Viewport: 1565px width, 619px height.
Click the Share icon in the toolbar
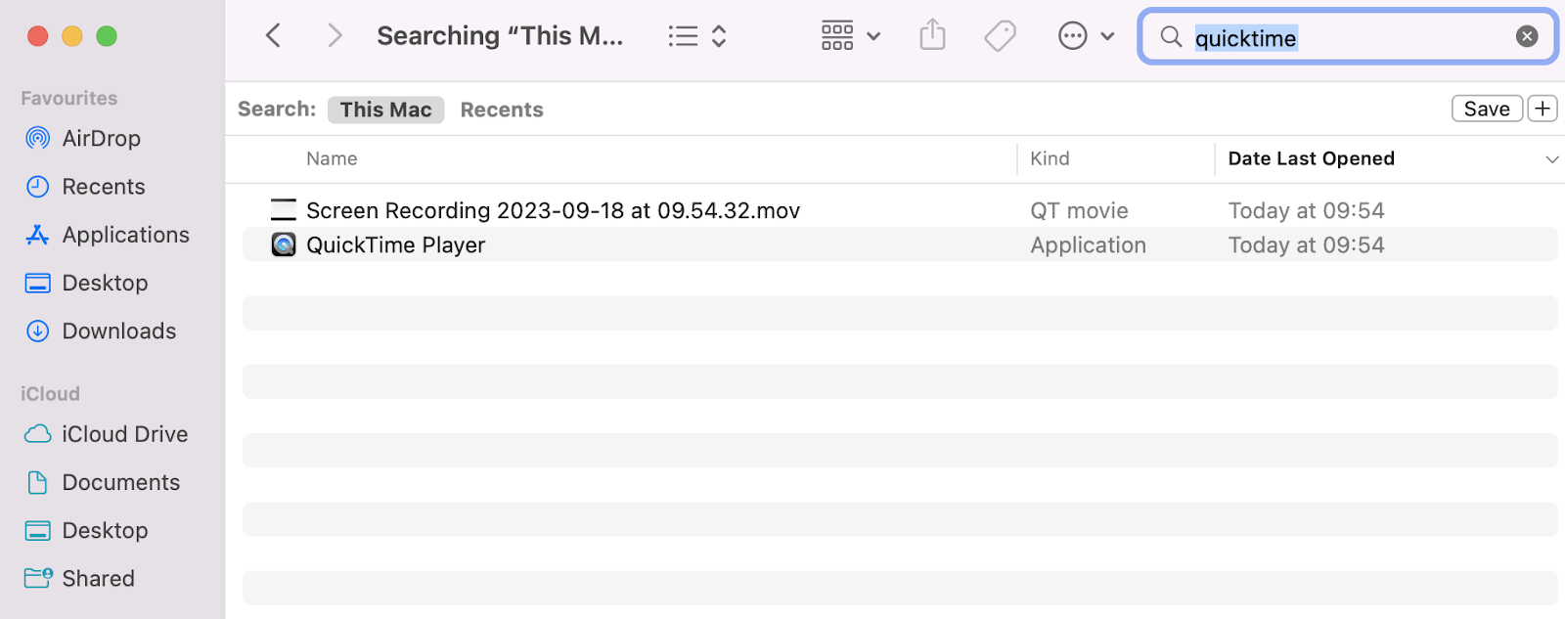pos(932,34)
